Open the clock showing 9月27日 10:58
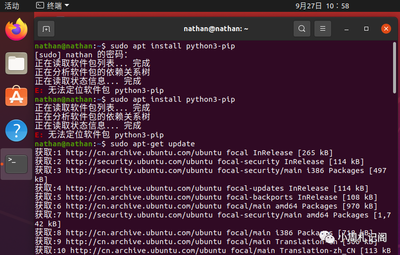Screen dimensions: 400x255 (322, 6)
